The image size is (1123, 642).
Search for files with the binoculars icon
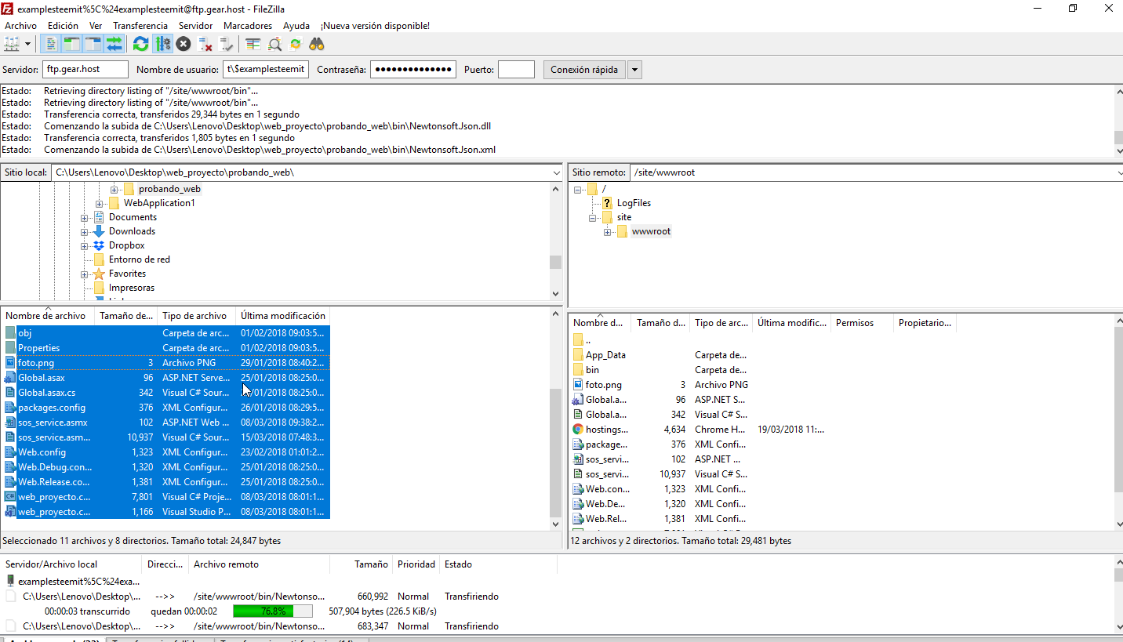(x=317, y=44)
